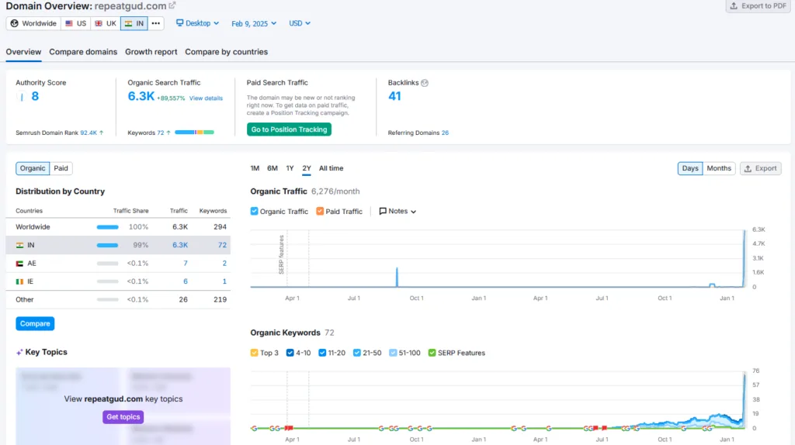The image size is (795, 445).
Task: Open the Growth report tab
Action: coord(151,52)
